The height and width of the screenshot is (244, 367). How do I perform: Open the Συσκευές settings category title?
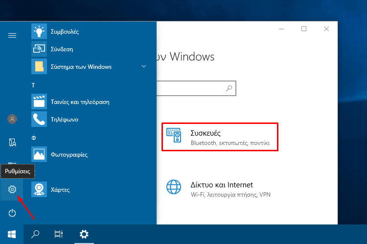pos(206,133)
